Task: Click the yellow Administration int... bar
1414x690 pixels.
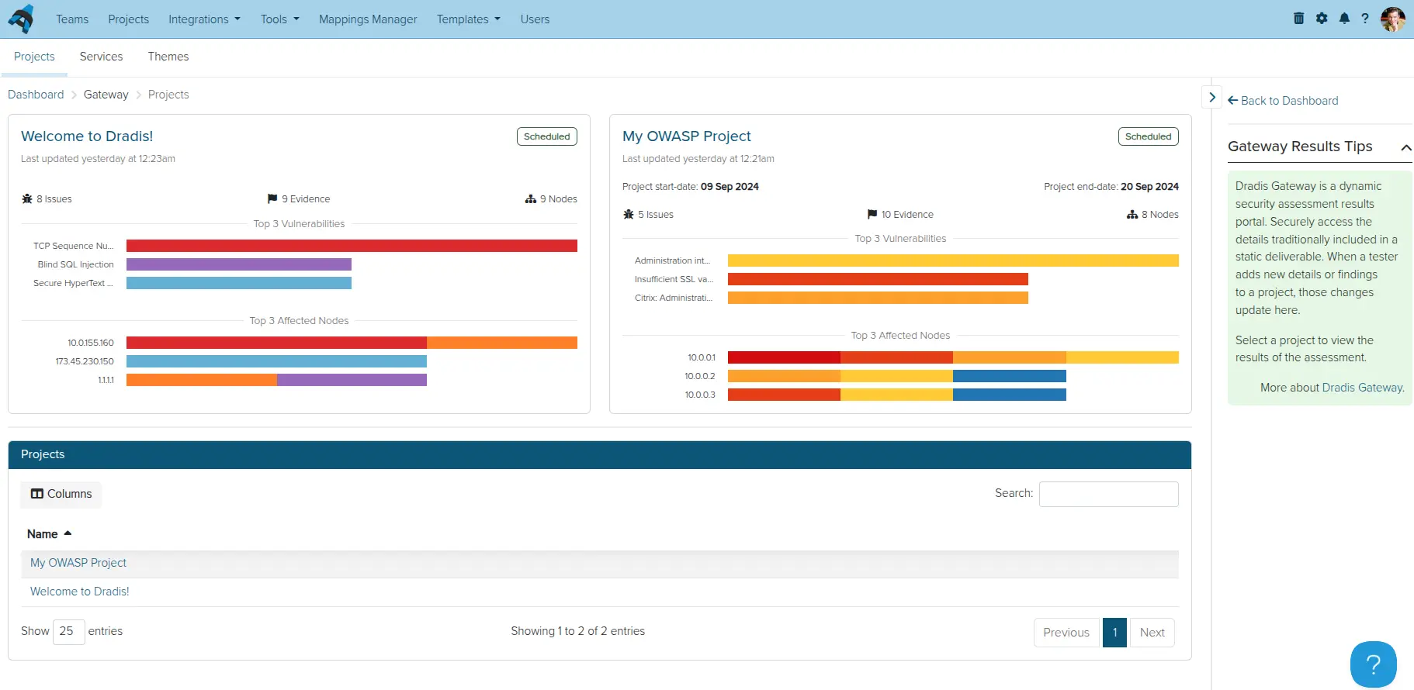Action: (953, 260)
